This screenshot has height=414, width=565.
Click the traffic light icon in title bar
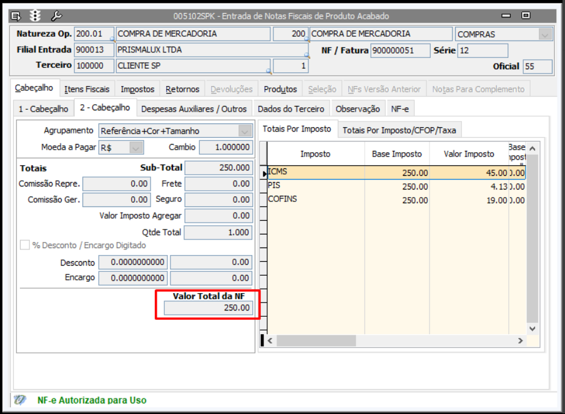(35, 16)
